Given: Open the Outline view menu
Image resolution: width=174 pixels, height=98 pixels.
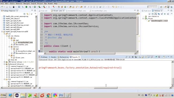Looking at the screenshot, I should (172, 14).
